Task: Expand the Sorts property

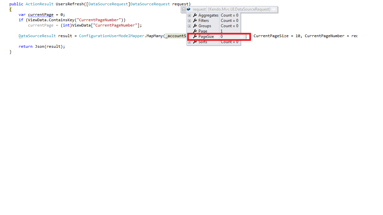Action: click(x=189, y=42)
